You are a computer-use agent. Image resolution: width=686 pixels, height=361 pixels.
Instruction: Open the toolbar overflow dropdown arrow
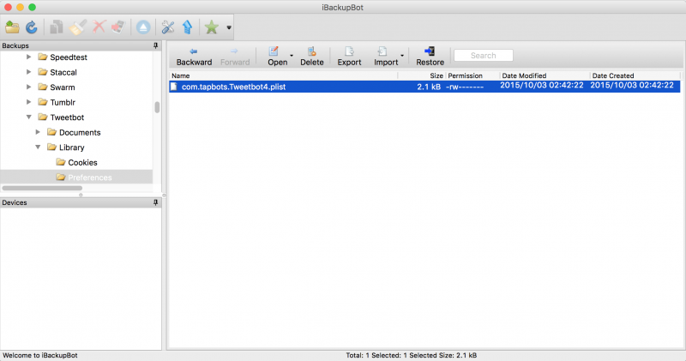[229, 27]
